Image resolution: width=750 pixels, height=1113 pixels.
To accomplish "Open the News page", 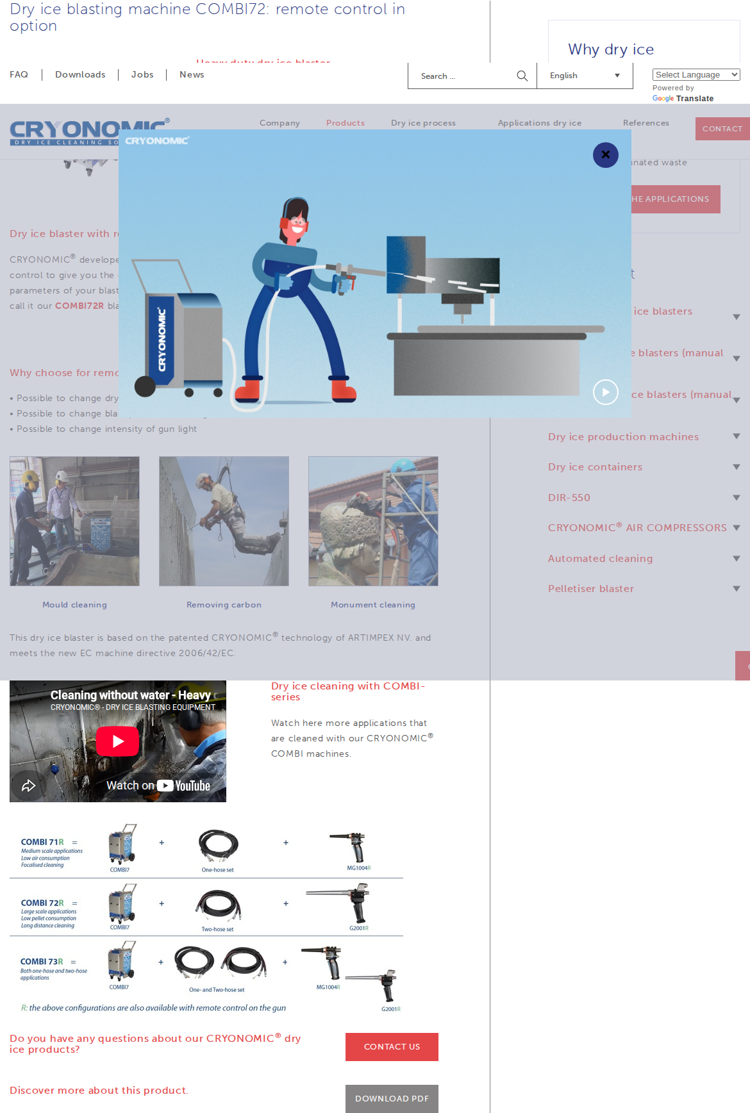I will pyautogui.click(x=192, y=75).
